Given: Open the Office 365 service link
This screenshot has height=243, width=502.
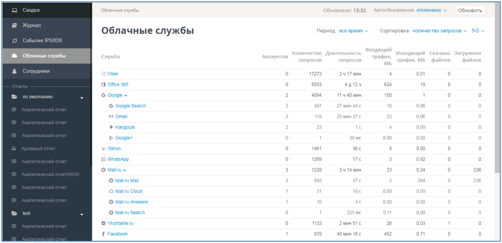Looking at the screenshot, I should tap(118, 85).
